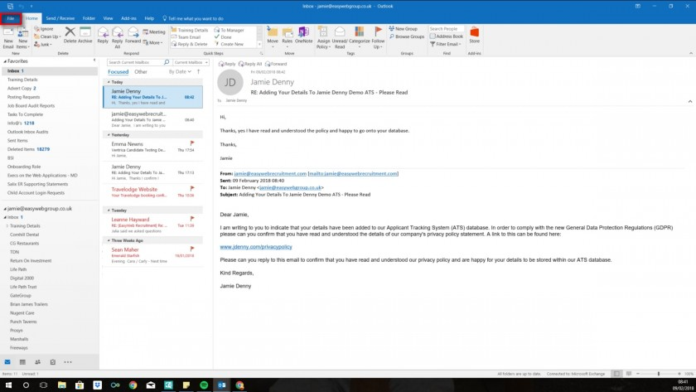Viewport: 696px width, 392px height.
Task: Click the Archive icon
Action: coord(85,31)
